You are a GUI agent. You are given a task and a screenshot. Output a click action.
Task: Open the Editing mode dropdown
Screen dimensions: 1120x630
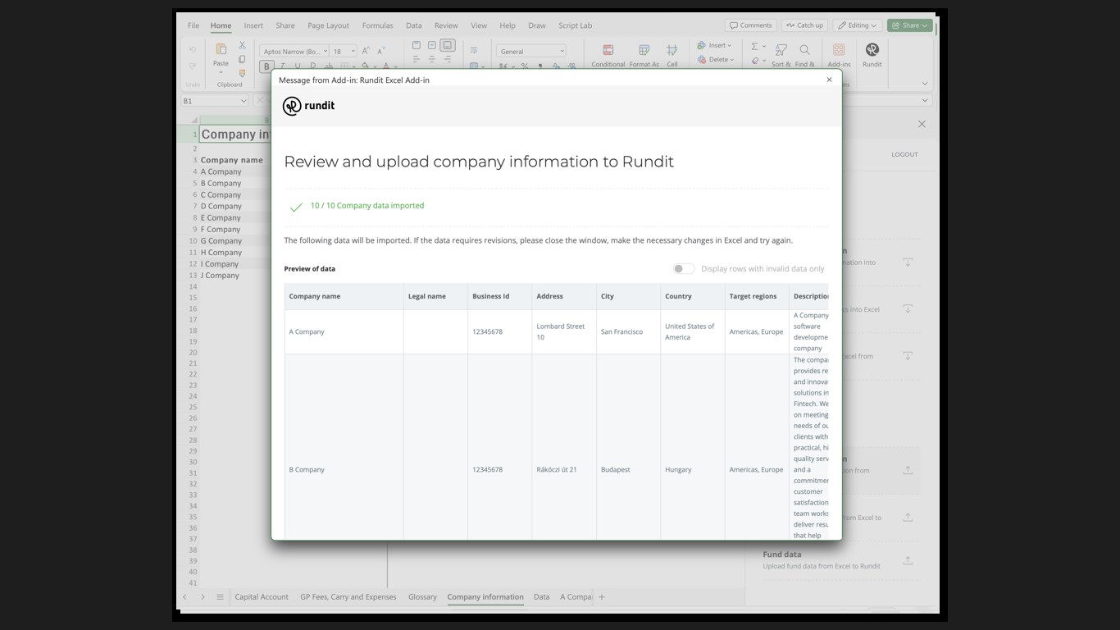tap(858, 25)
